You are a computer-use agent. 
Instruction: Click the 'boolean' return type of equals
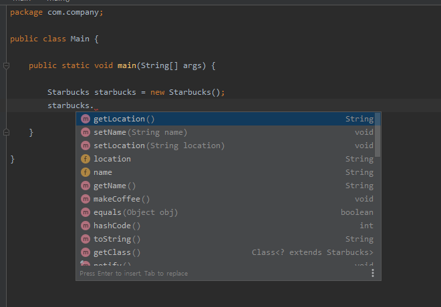click(357, 212)
